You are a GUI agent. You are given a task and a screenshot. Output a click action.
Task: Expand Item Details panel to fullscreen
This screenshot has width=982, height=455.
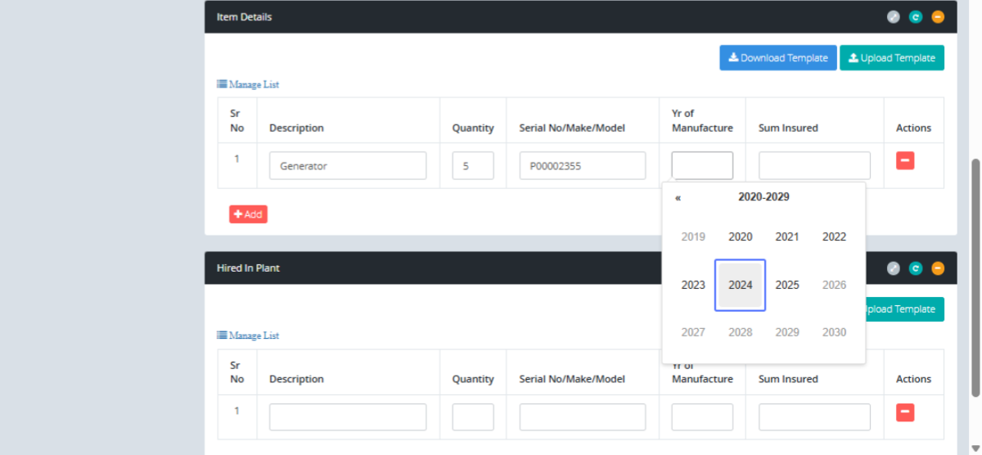894,16
